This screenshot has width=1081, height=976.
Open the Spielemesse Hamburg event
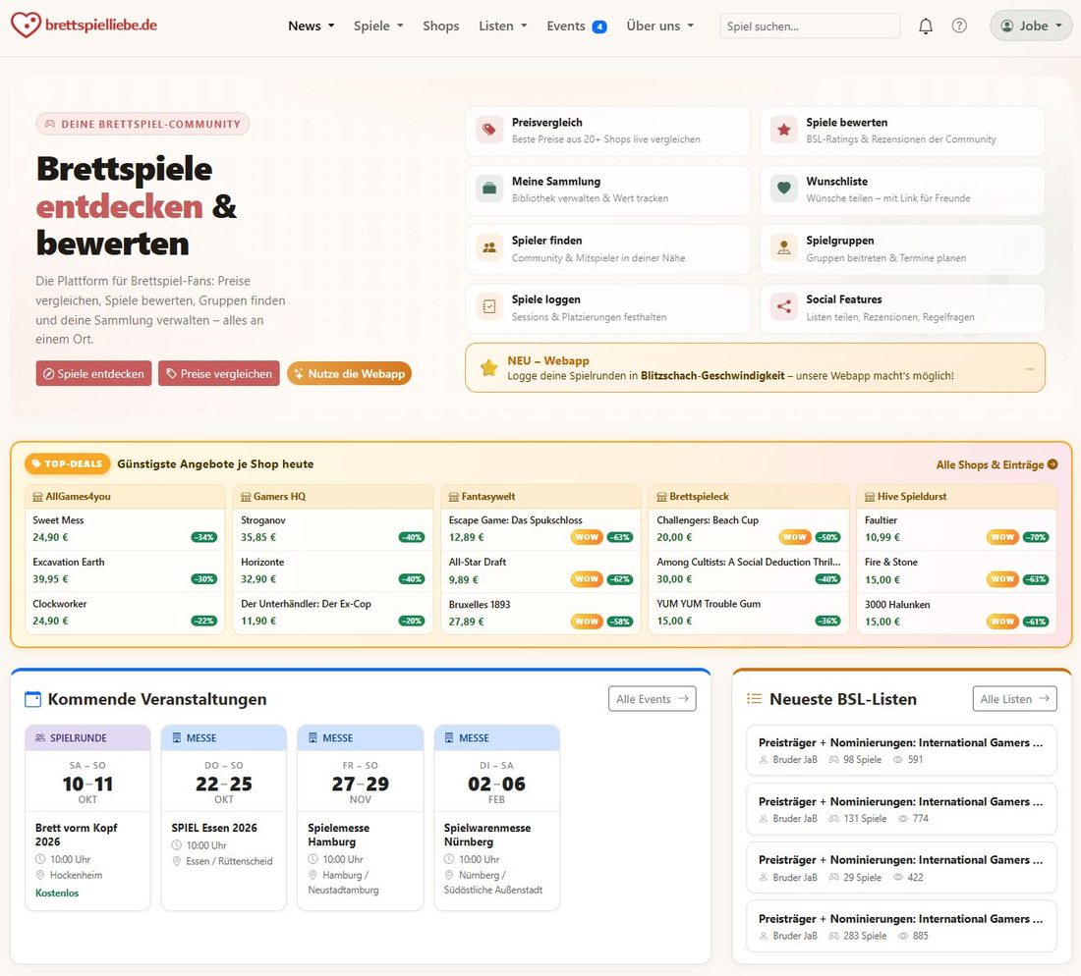click(x=360, y=818)
